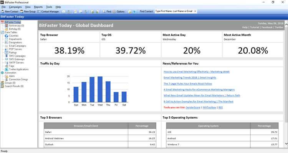Click the BEE tool link
The height and width of the screenshot is (153, 288).
(x=220, y=107)
